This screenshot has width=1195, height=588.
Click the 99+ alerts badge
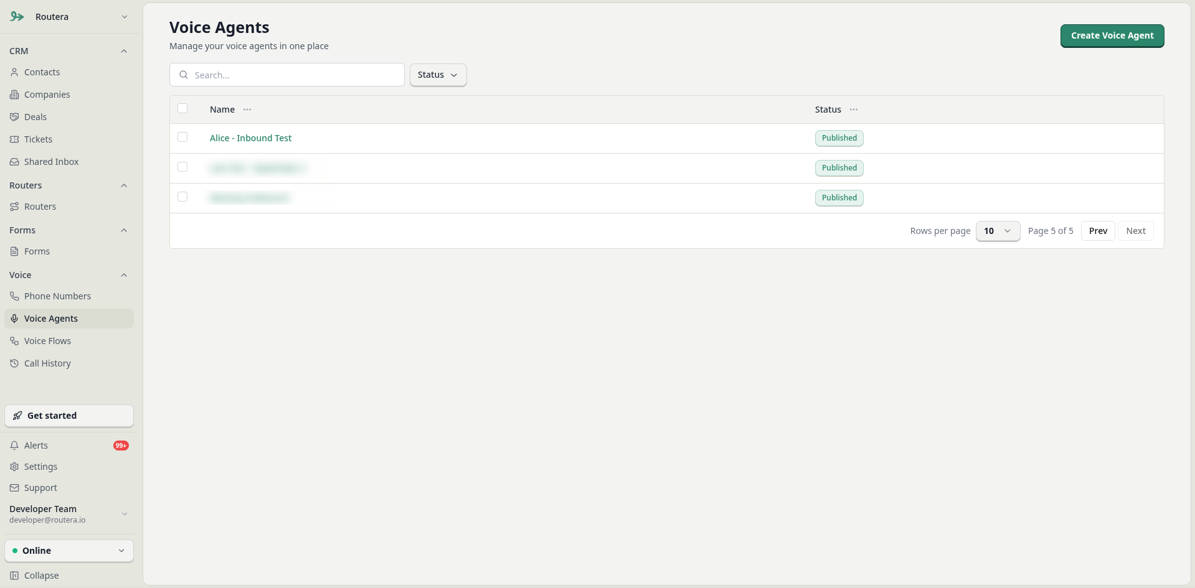point(121,446)
